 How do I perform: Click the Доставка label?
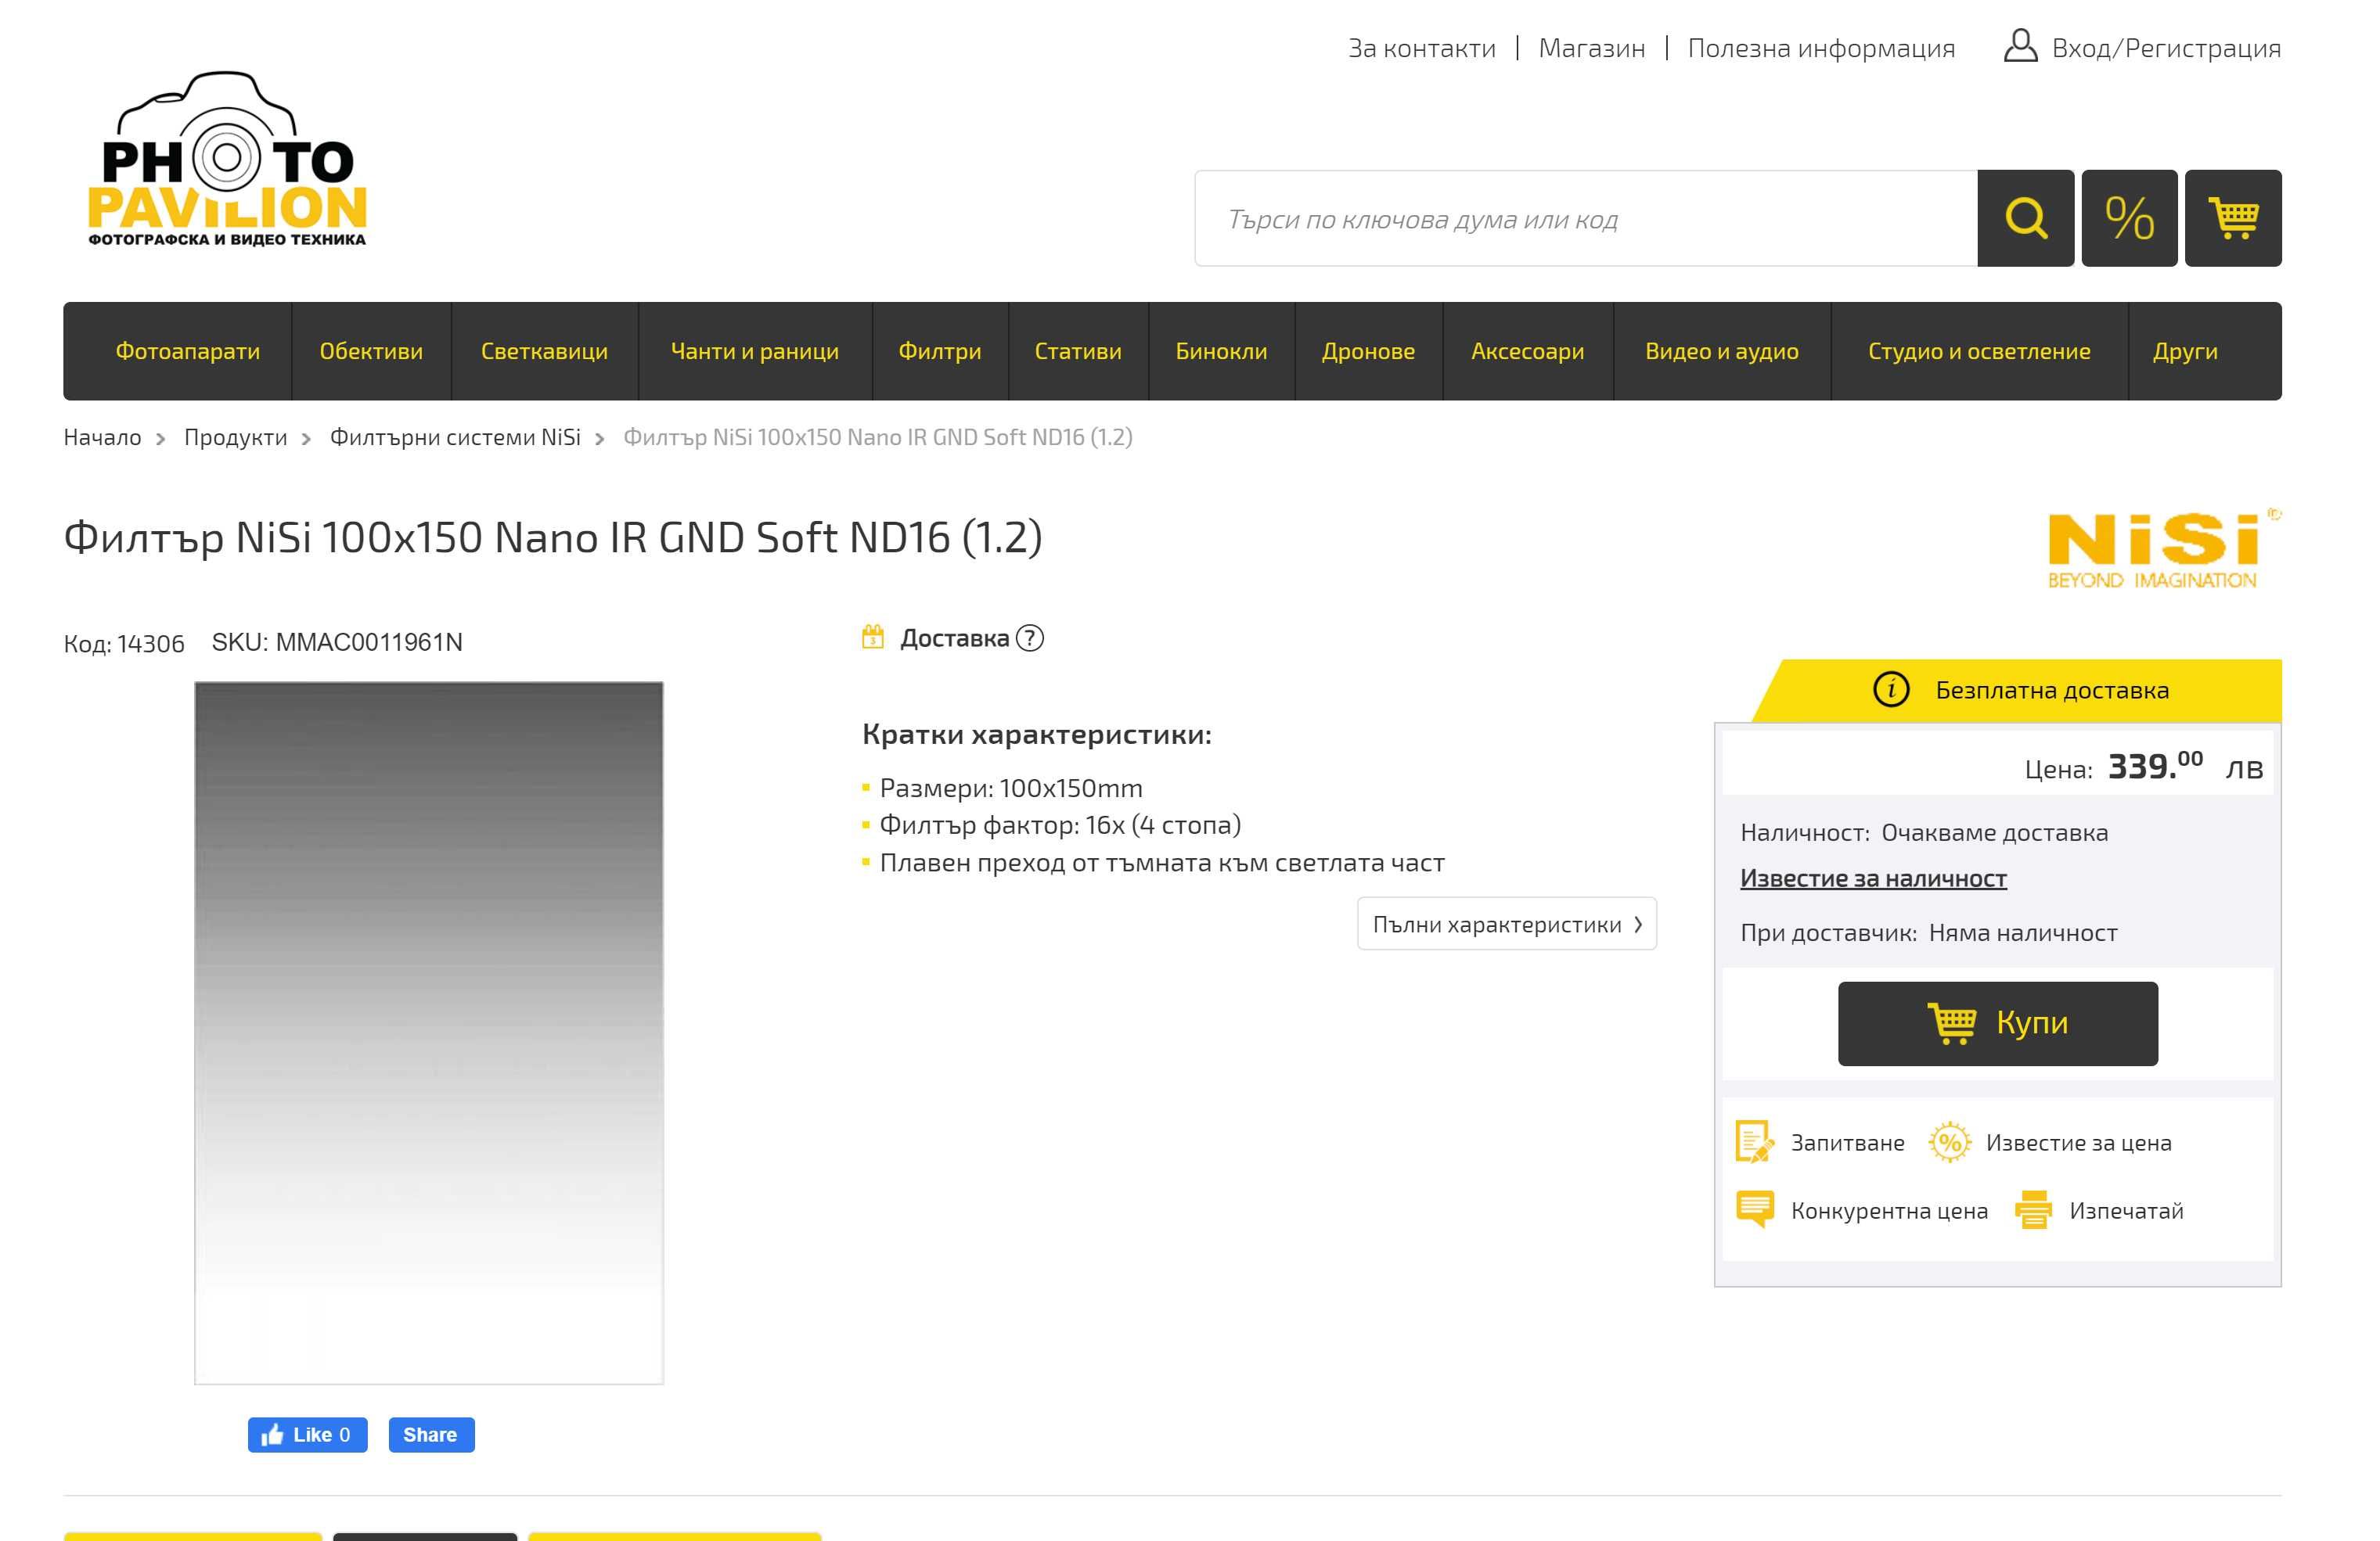pyautogui.click(x=954, y=638)
